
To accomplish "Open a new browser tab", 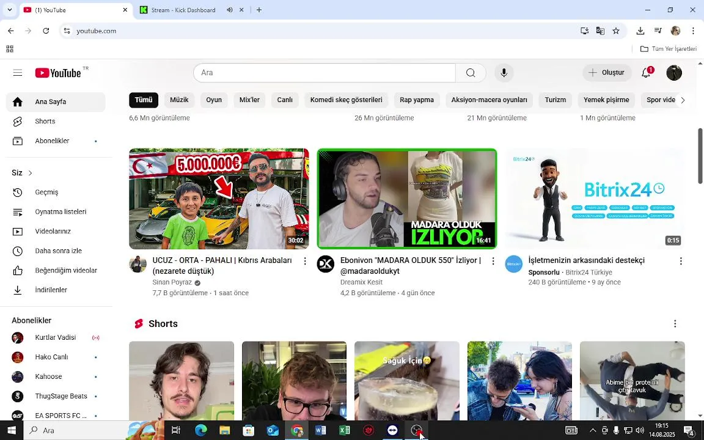I will (259, 10).
